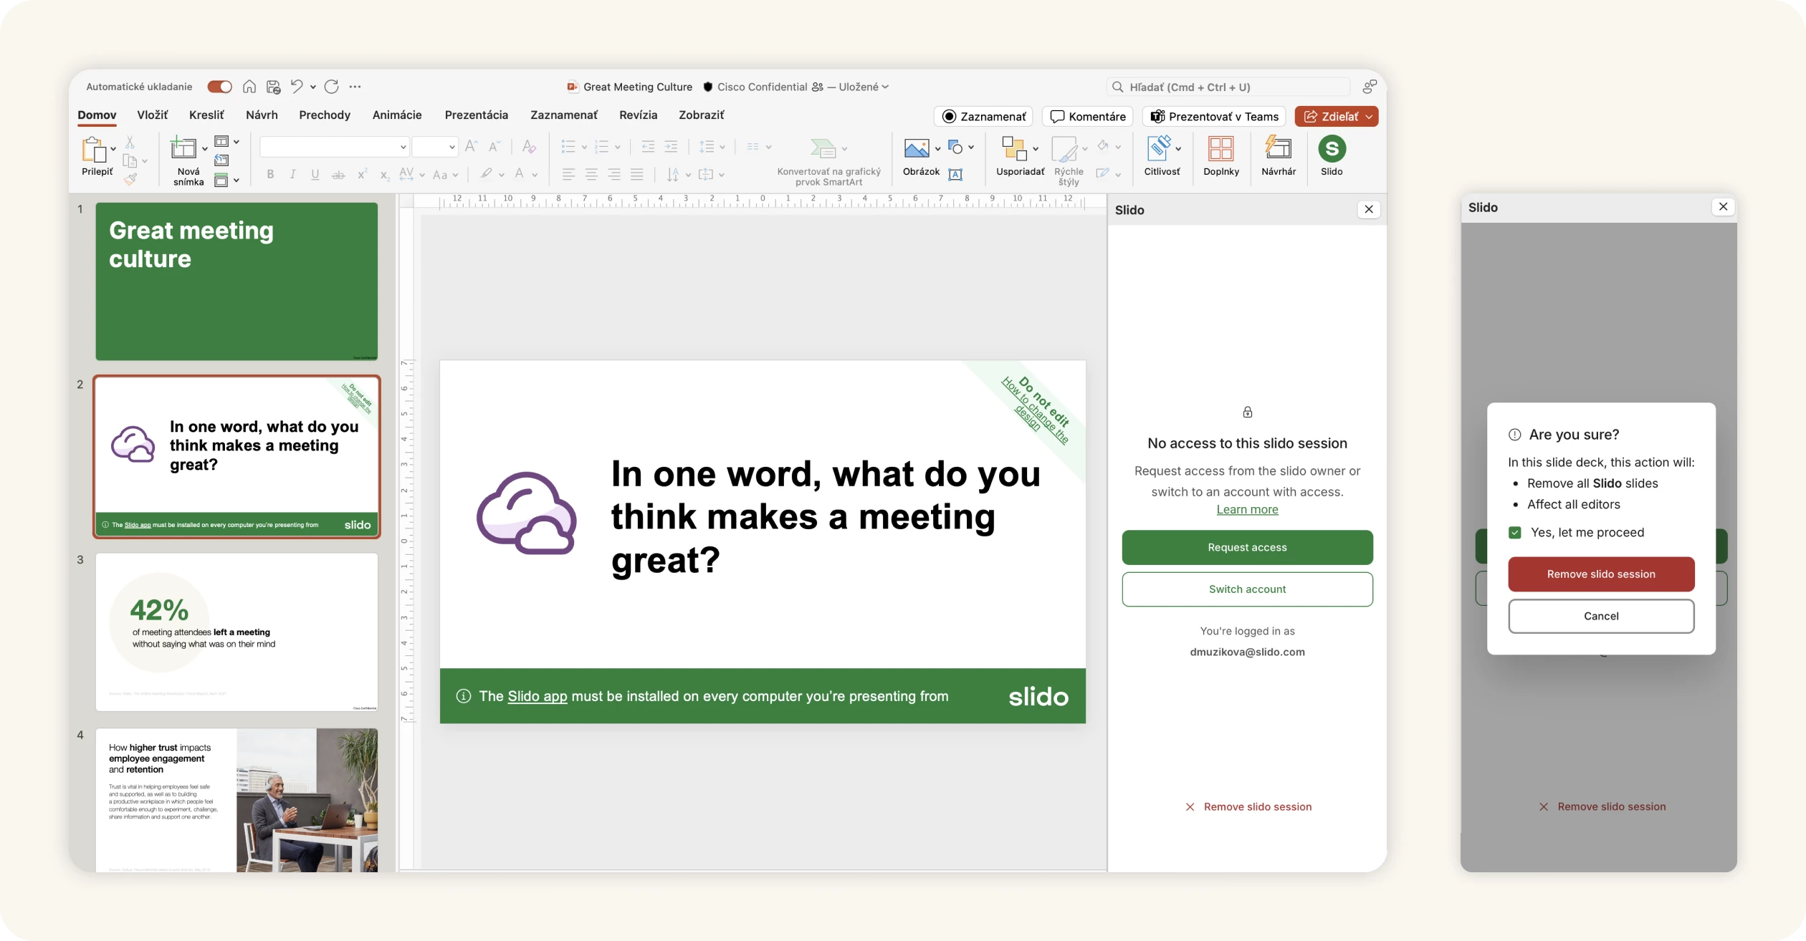Click the Citlivosť sensitivity icon

coord(1158,148)
